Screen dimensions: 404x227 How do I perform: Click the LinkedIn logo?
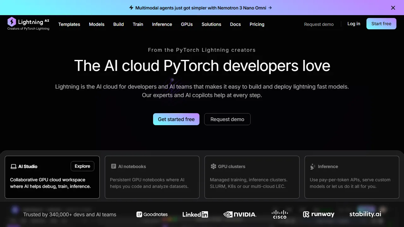[195, 214]
